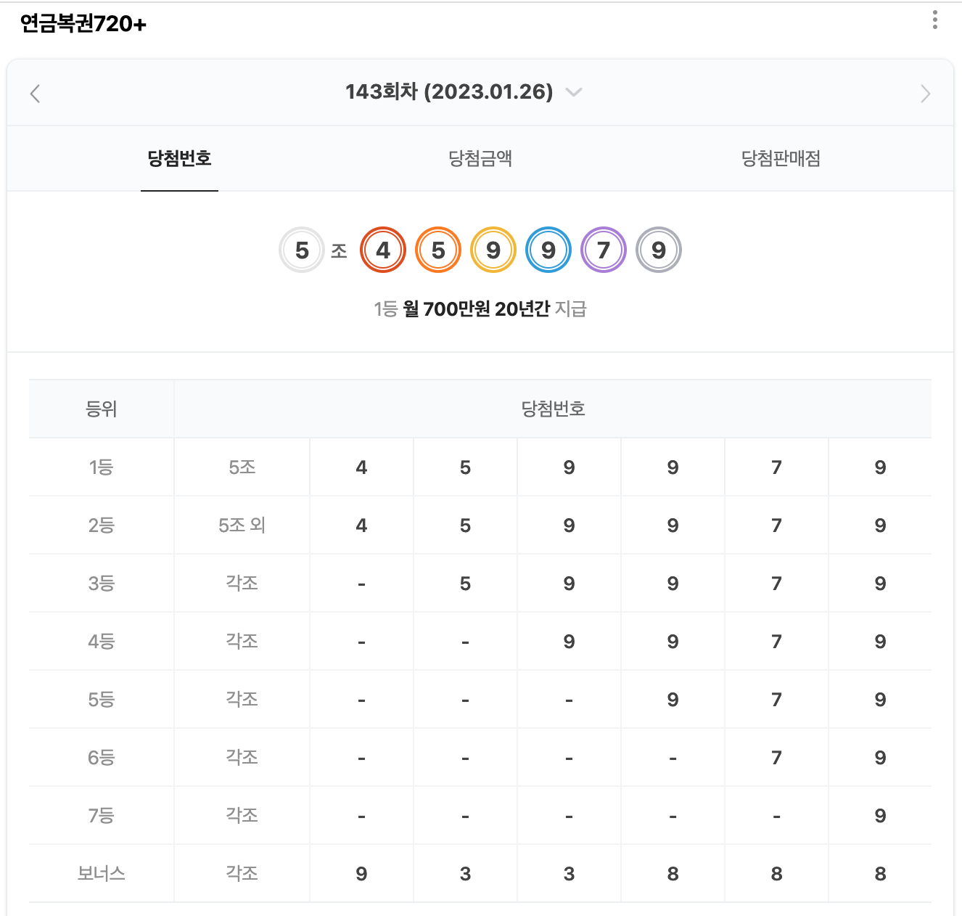Click the 월 700만원 20년간 prize text

477,309
